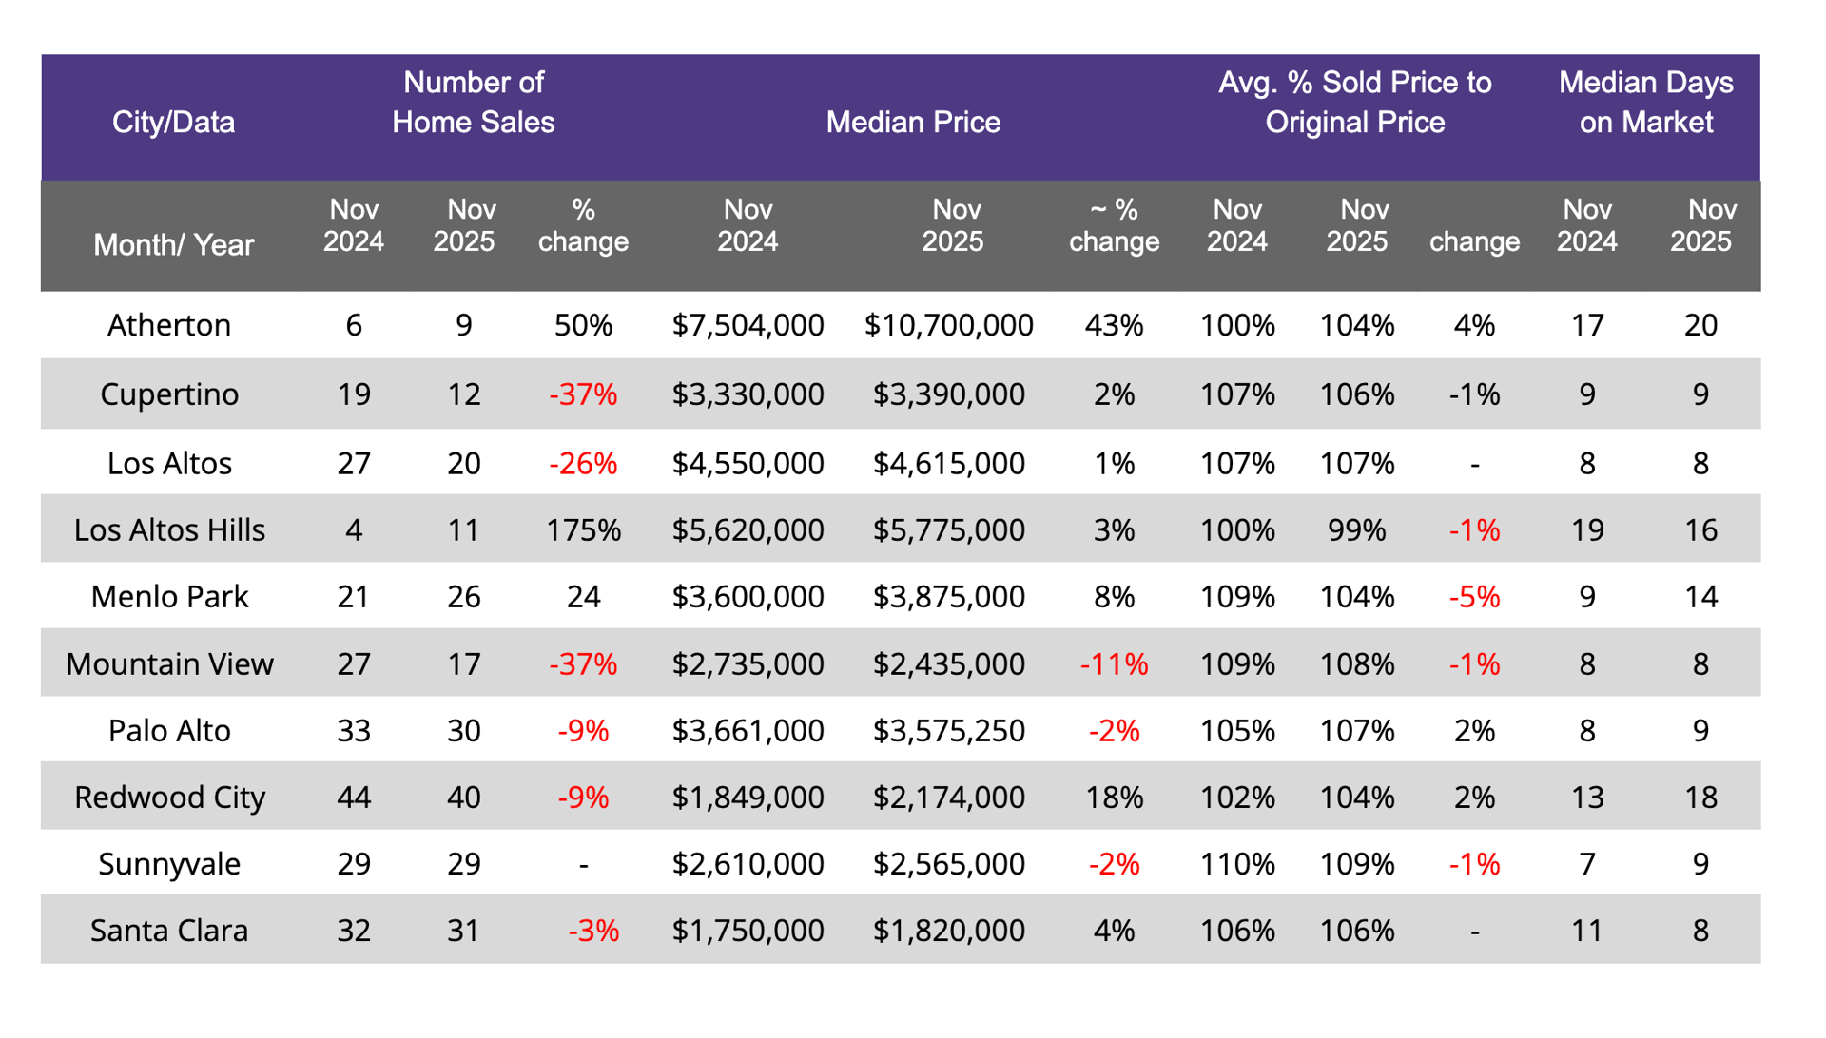Select the City/Data header cell
Viewport: 1826px width, 1038px height.
coord(173,122)
